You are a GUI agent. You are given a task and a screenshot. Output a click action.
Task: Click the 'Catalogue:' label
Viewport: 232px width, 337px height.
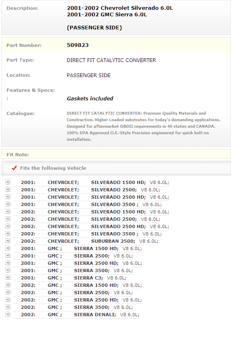click(x=21, y=113)
